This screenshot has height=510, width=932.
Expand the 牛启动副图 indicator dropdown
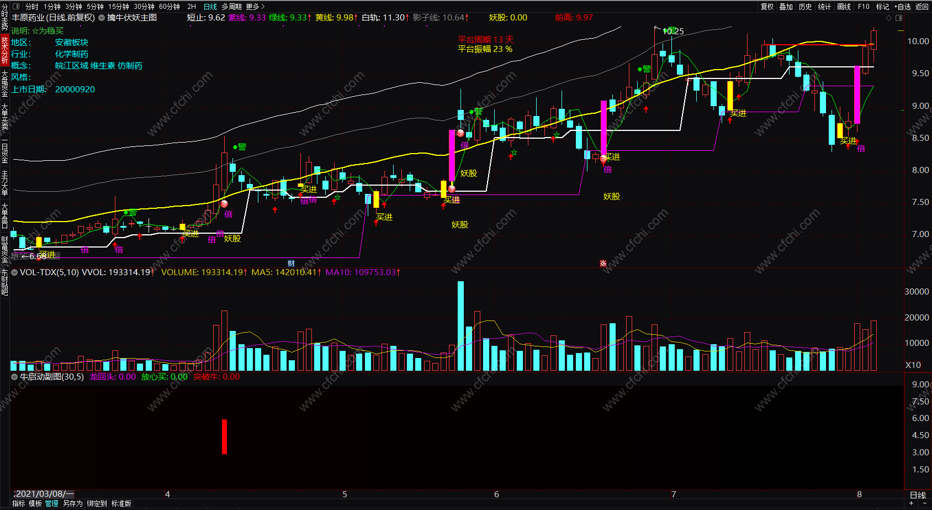click(x=14, y=377)
